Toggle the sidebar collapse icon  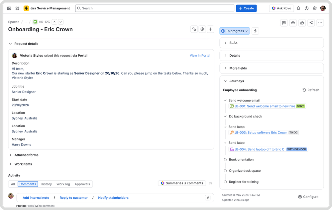pyautogui.click(x=9, y=8)
